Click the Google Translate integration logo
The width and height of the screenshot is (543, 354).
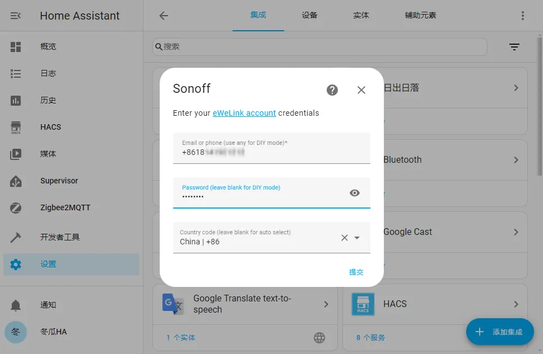coord(173,304)
